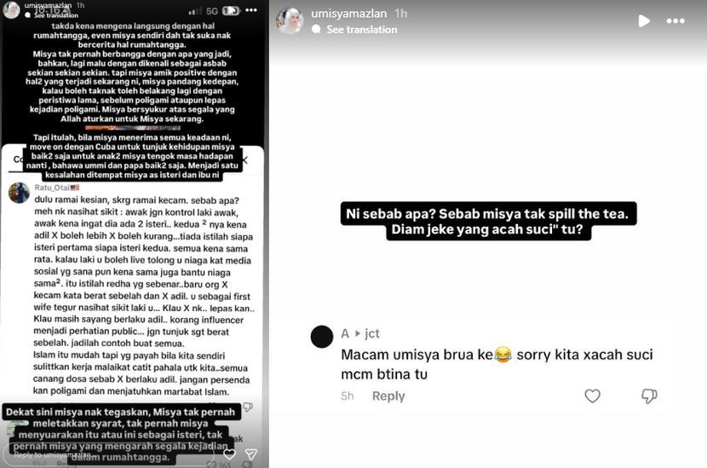707x468 pixels.
Task: Open the three-dot menu in the left story
Action: (251, 10)
